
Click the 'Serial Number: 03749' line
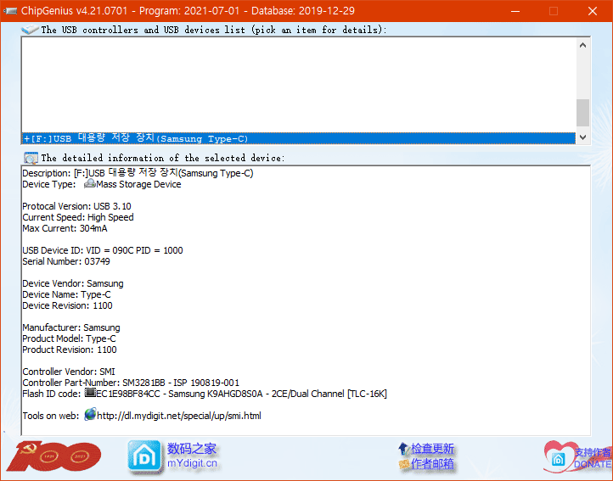[x=66, y=261]
